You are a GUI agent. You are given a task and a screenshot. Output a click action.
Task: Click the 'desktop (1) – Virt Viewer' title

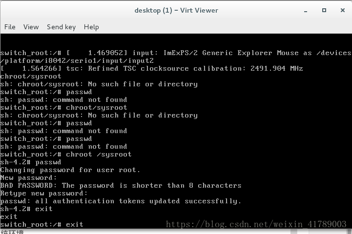(176, 10)
